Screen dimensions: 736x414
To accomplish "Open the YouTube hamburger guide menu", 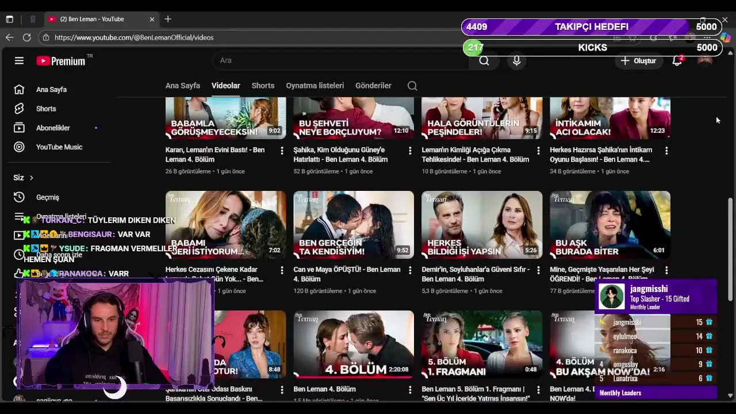I will click(x=19, y=60).
